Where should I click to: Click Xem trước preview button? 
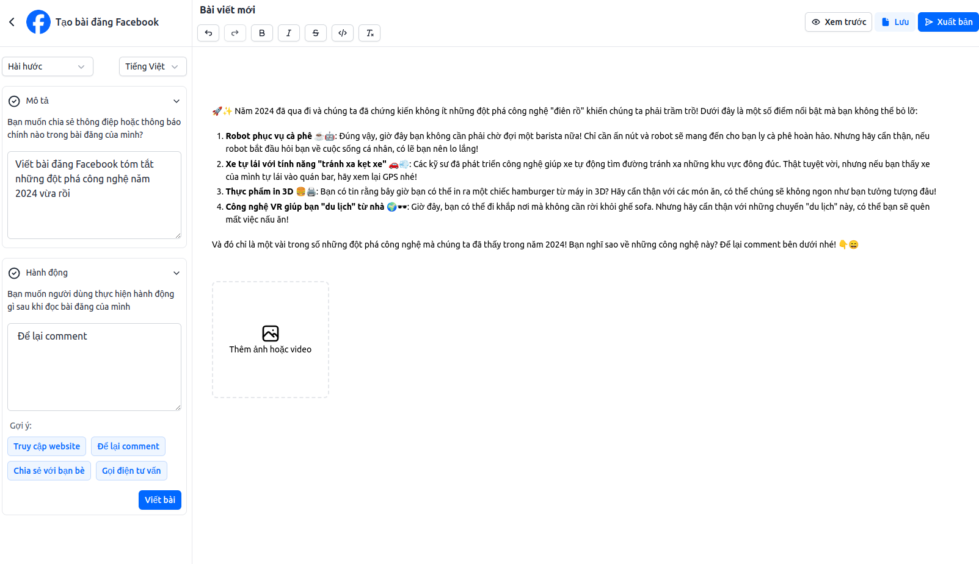click(838, 22)
